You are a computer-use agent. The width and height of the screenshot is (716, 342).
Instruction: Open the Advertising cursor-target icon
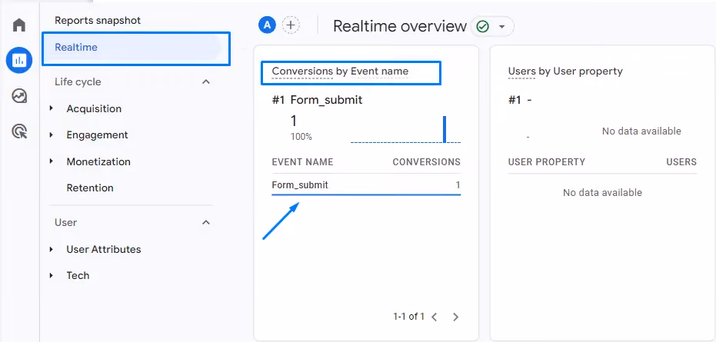click(x=19, y=132)
